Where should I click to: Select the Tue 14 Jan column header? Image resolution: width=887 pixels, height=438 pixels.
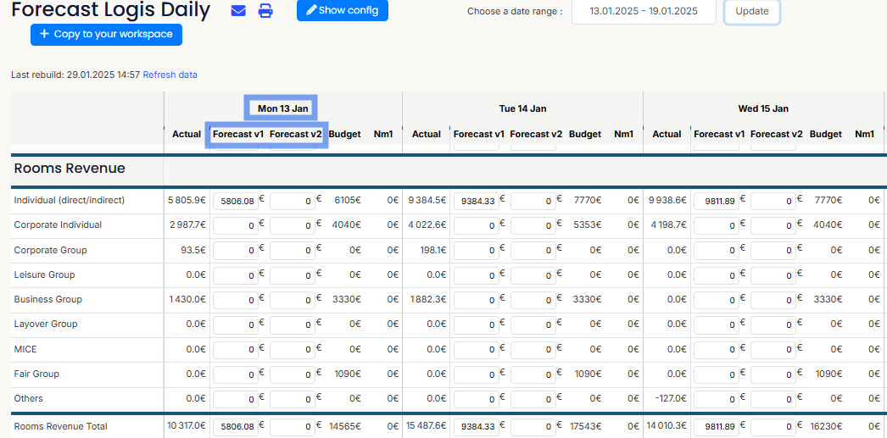(x=522, y=108)
